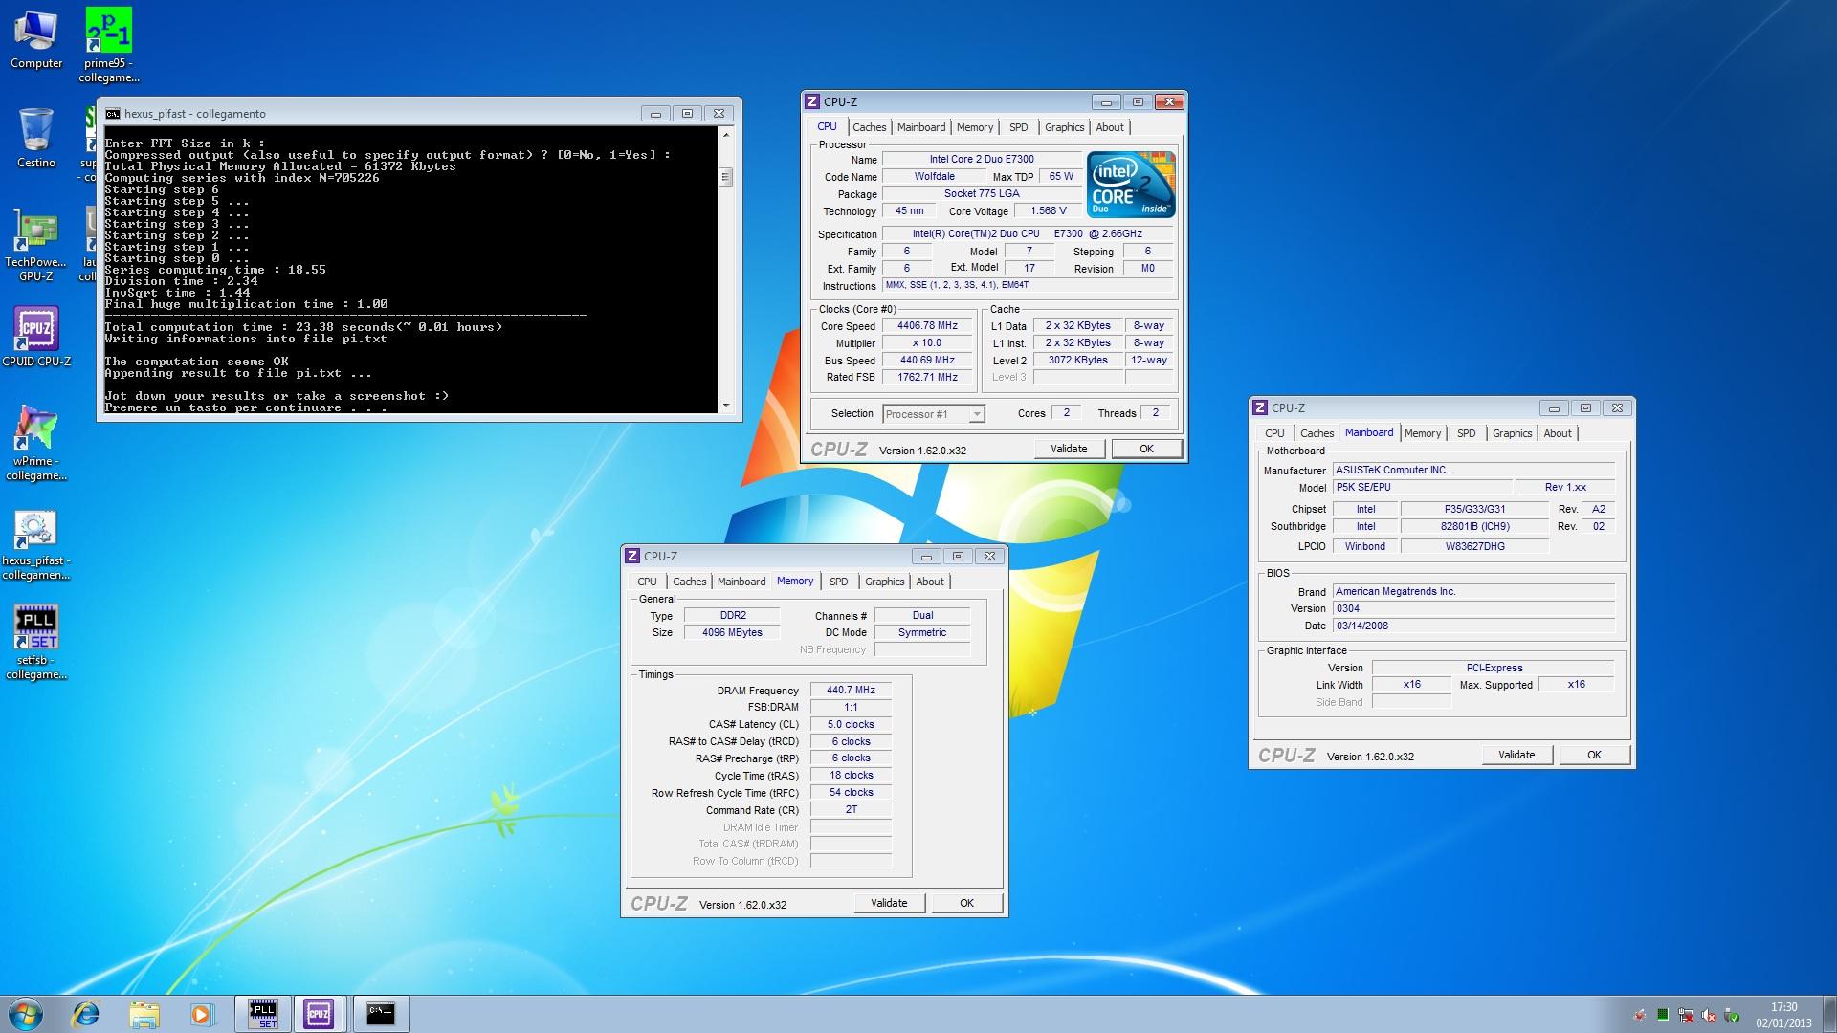The image size is (1837, 1033).
Task: Open the Computer desktop icon
Action: 36,38
